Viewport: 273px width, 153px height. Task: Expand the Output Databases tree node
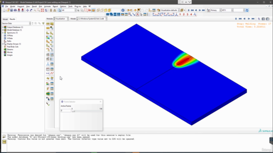(x=3, y=27)
